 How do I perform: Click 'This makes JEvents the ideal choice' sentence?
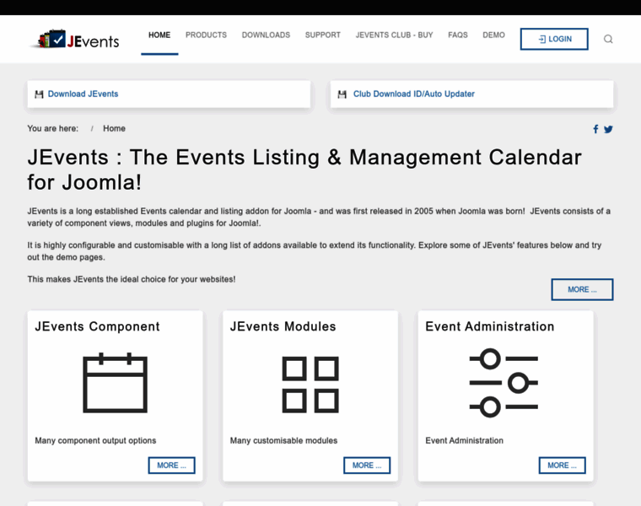[x=132, y=279]
